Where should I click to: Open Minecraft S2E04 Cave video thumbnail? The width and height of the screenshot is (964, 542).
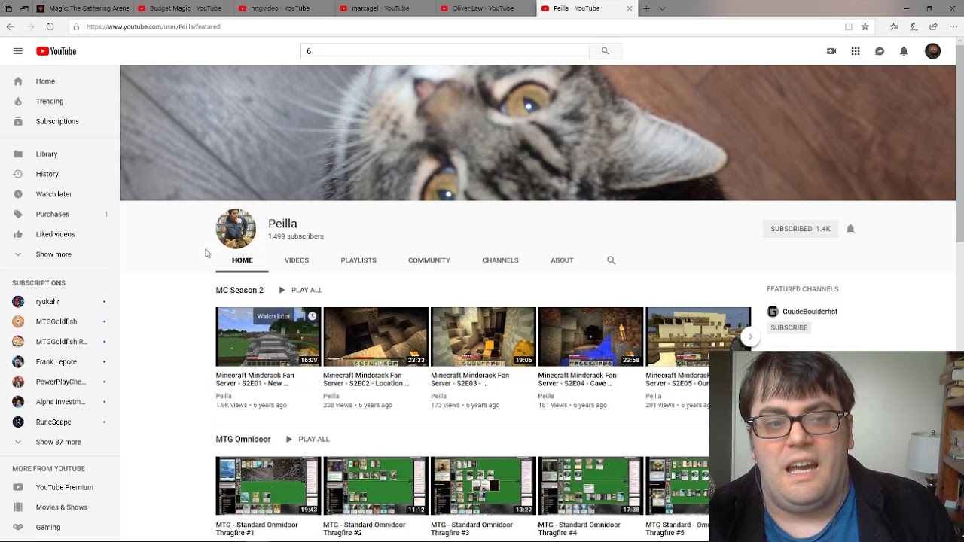590,336
